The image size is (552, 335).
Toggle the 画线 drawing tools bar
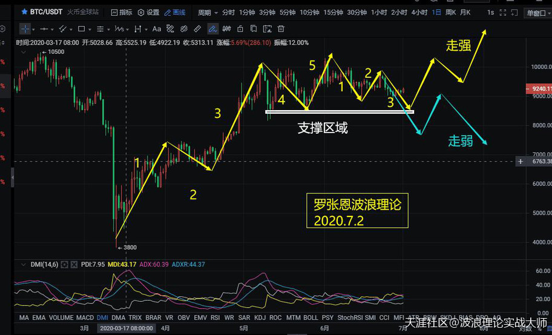point(175,12)
